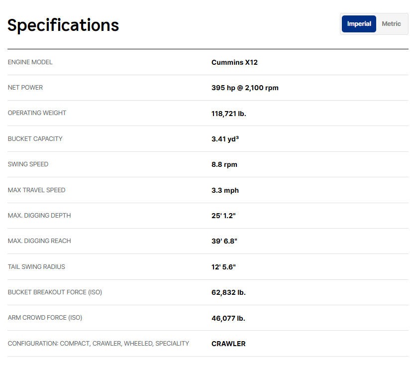The width and height of the screenshot is (415, 376).
Task: Click the Net Power row label
Action: 25,88
